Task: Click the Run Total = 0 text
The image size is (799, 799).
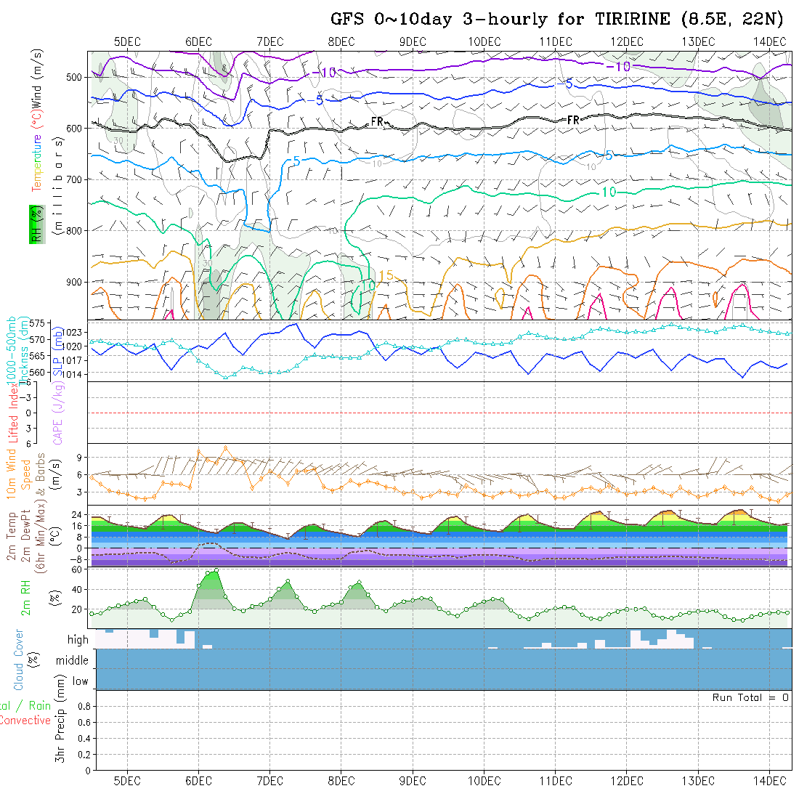Action: tap(750, 697)
